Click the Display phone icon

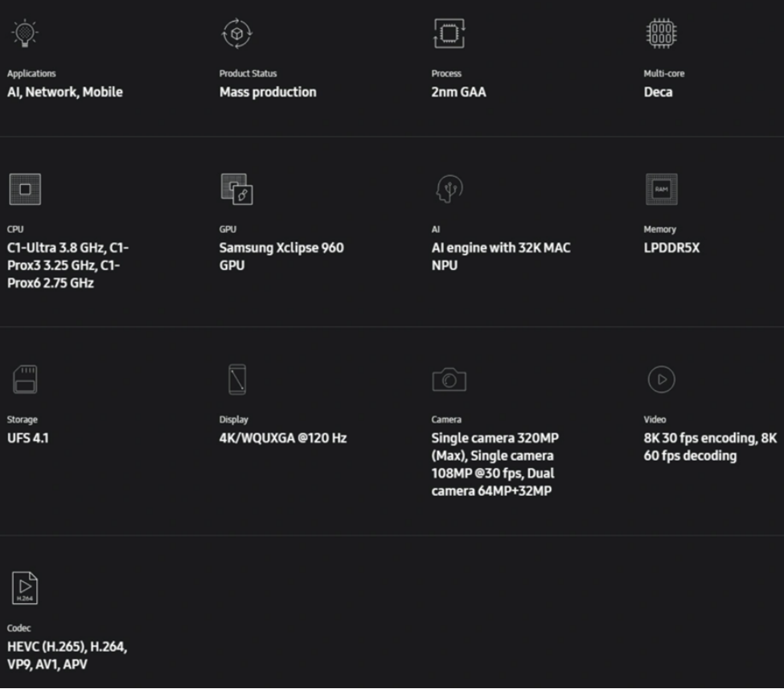click(237, 379)
